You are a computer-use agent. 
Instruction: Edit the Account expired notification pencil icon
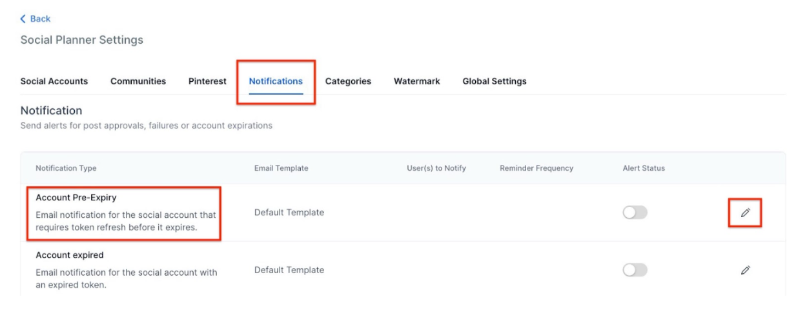[x=746, y=270]
